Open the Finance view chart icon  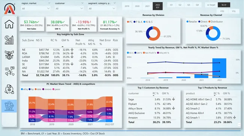9,40
